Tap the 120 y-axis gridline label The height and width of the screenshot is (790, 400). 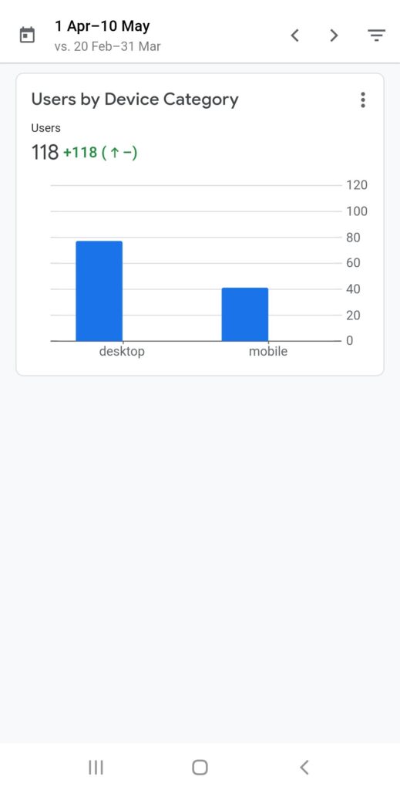point(357,185)
